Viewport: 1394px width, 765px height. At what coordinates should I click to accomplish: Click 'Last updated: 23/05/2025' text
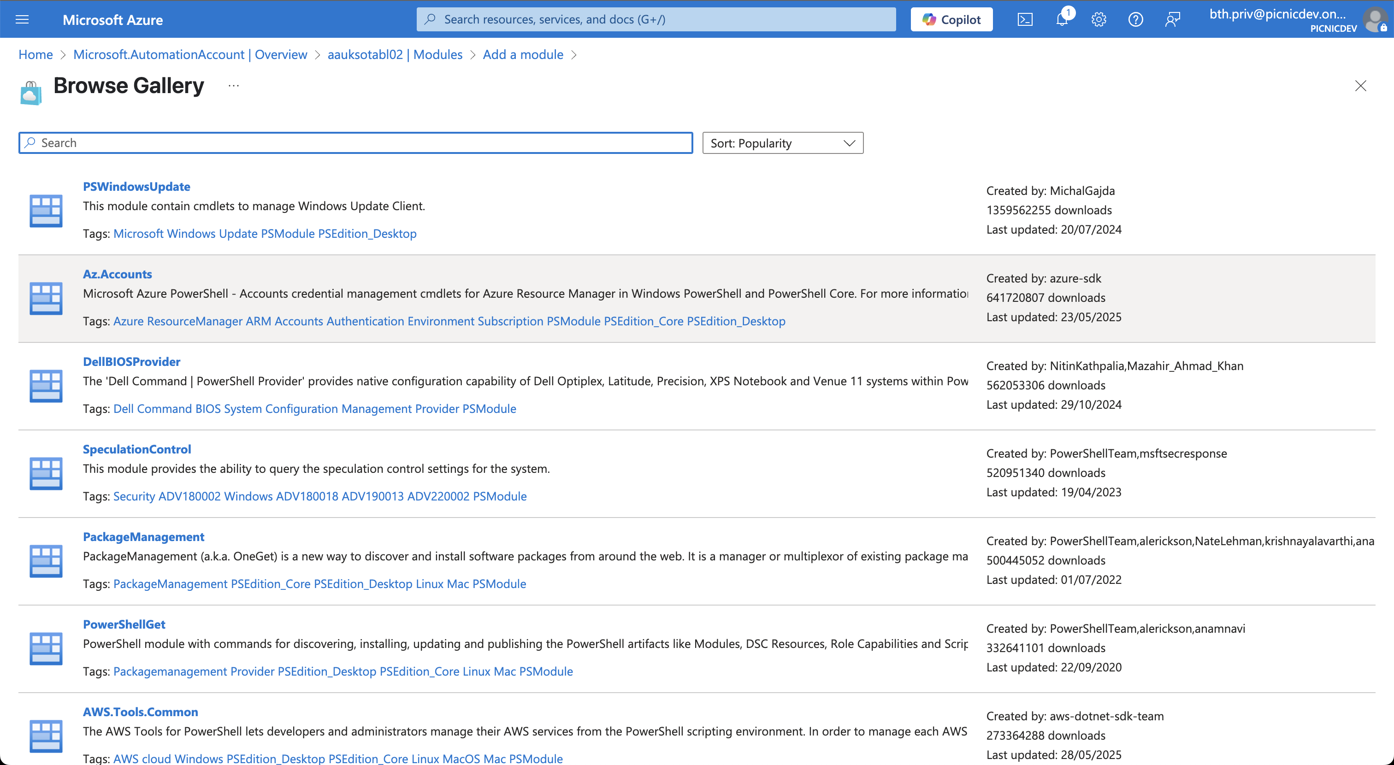click(1054, 318)
